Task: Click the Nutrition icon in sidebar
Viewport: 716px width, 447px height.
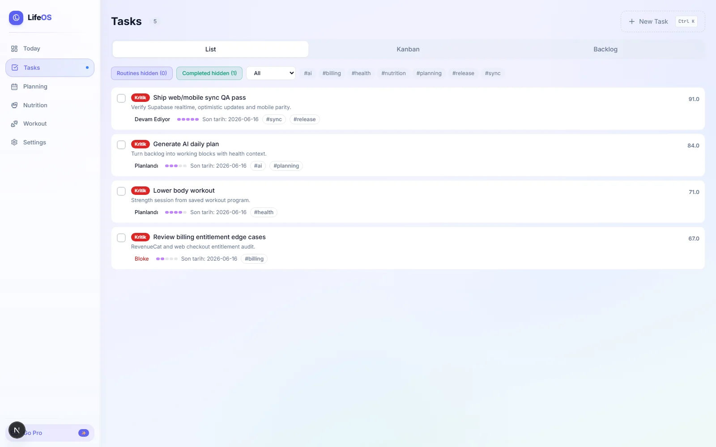Action: click(x=14, y=105)
